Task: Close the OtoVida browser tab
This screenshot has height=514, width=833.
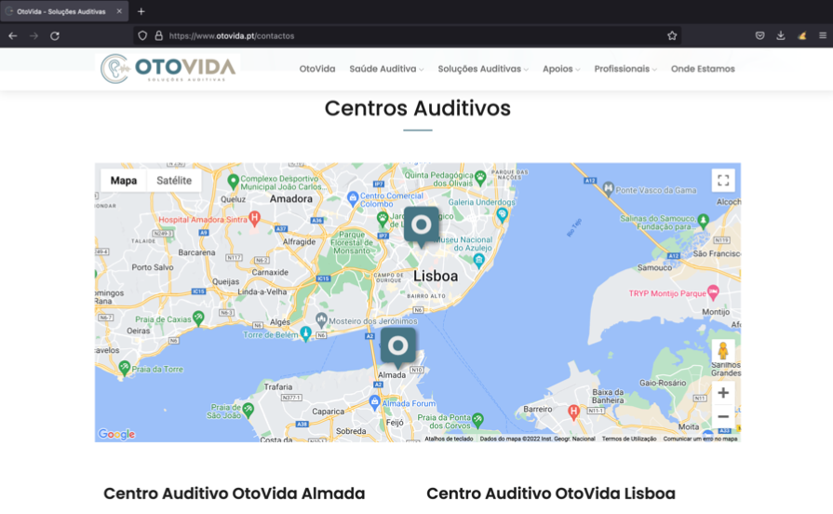Action: [x=119, y=11]
